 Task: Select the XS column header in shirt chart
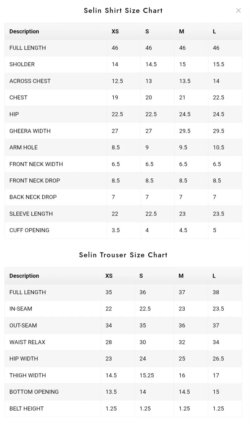coord(115,31)
